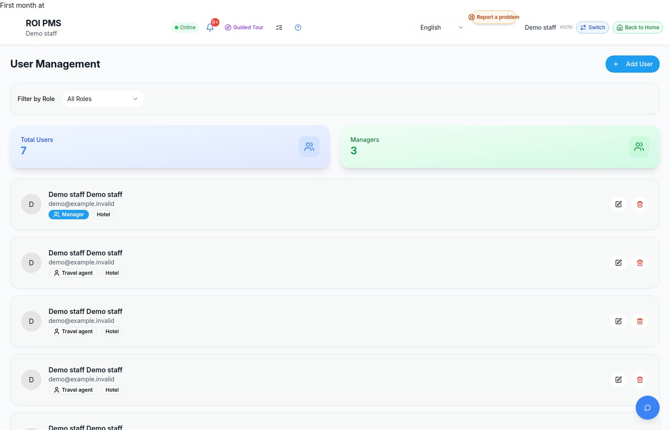
Task: Click Demo staff name beside #DEMO tag
Action: point(540,28)
